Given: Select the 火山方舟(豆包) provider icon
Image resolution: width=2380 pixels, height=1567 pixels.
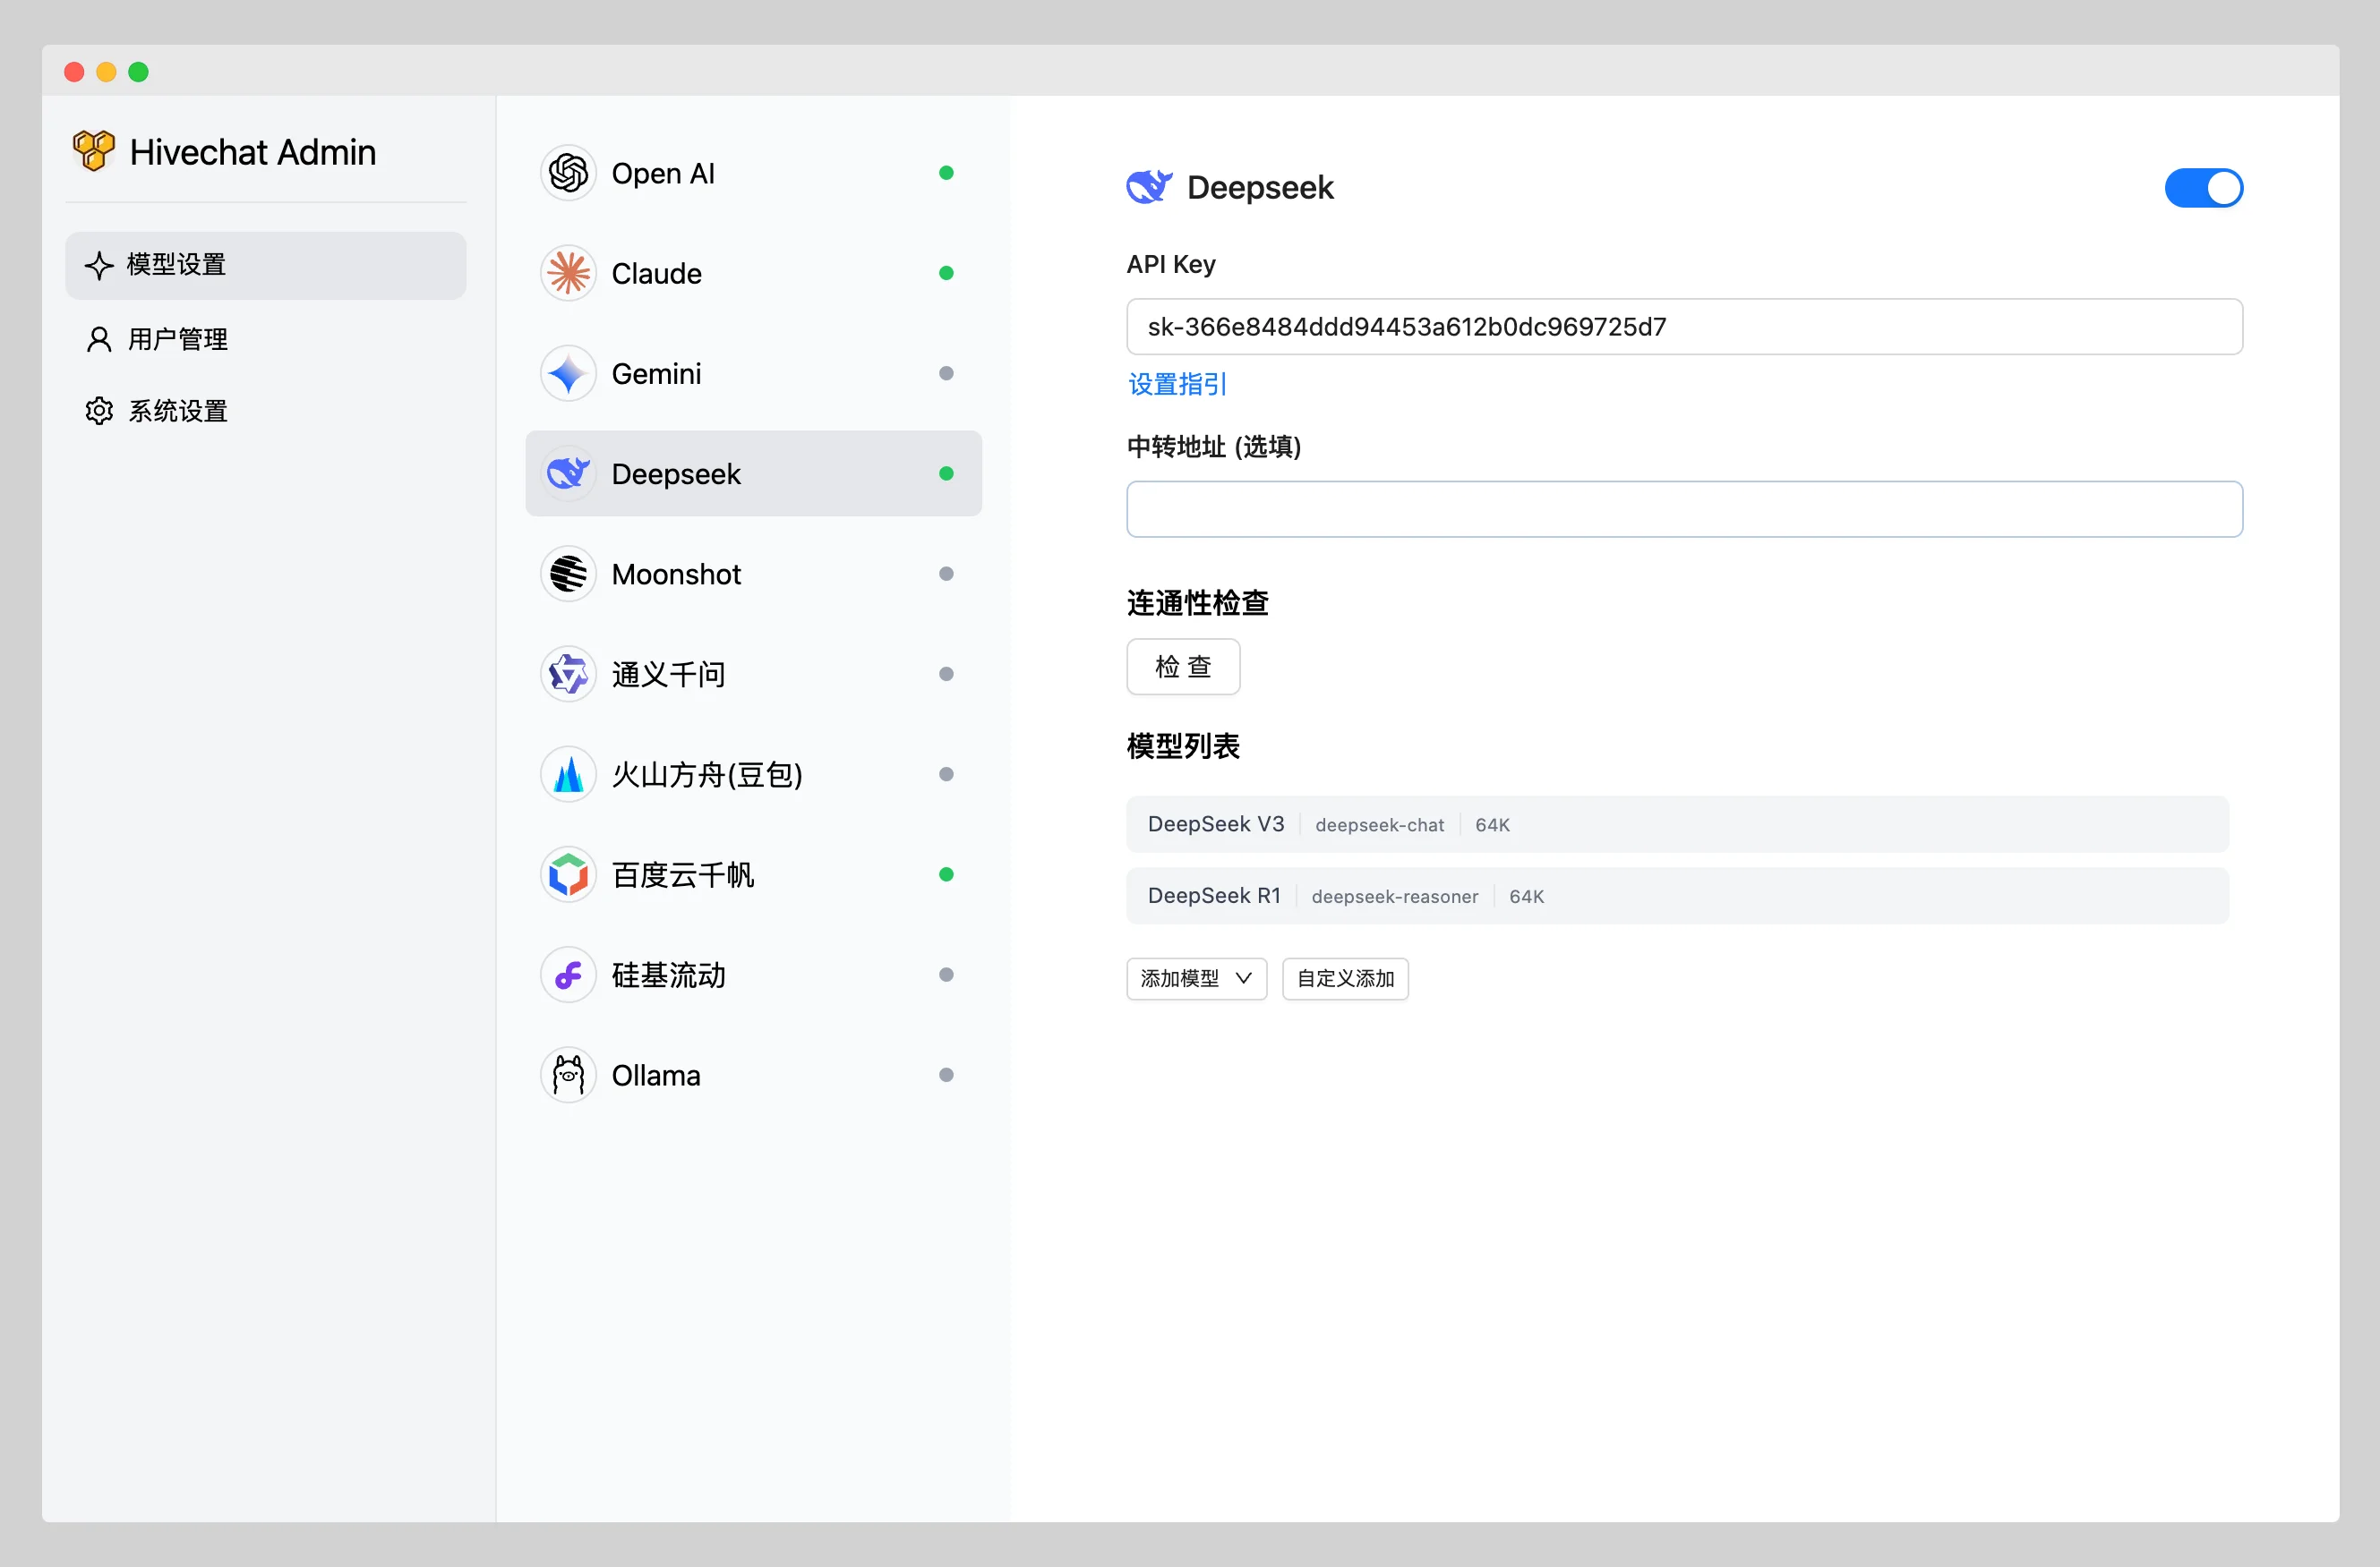Looking at the screenshot, I should [570, 775].
